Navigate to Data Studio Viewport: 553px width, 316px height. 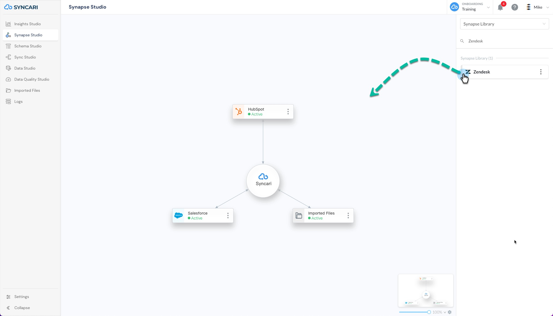pos(30,68)
